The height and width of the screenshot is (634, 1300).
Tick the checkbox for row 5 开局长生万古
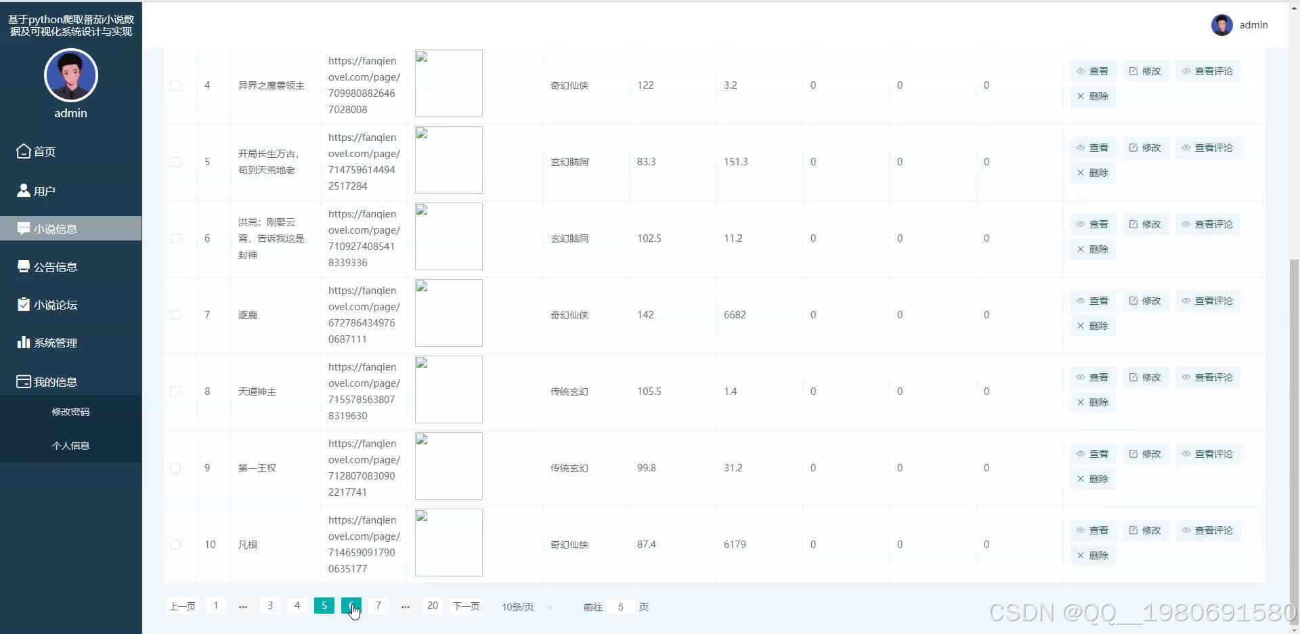click(175, 162)
